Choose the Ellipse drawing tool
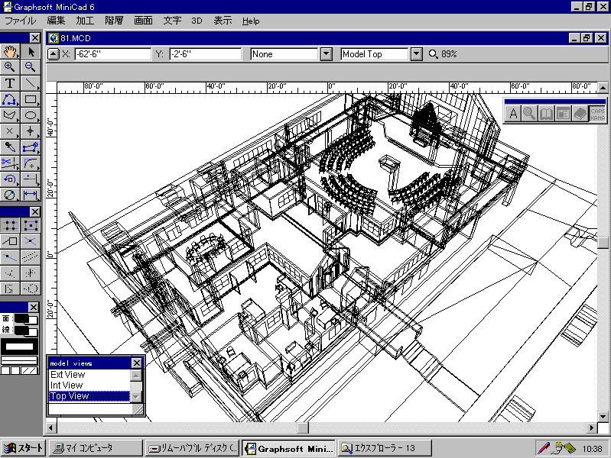Image resolution: width=611 pixels, height=458 pixels. point(31,115)
